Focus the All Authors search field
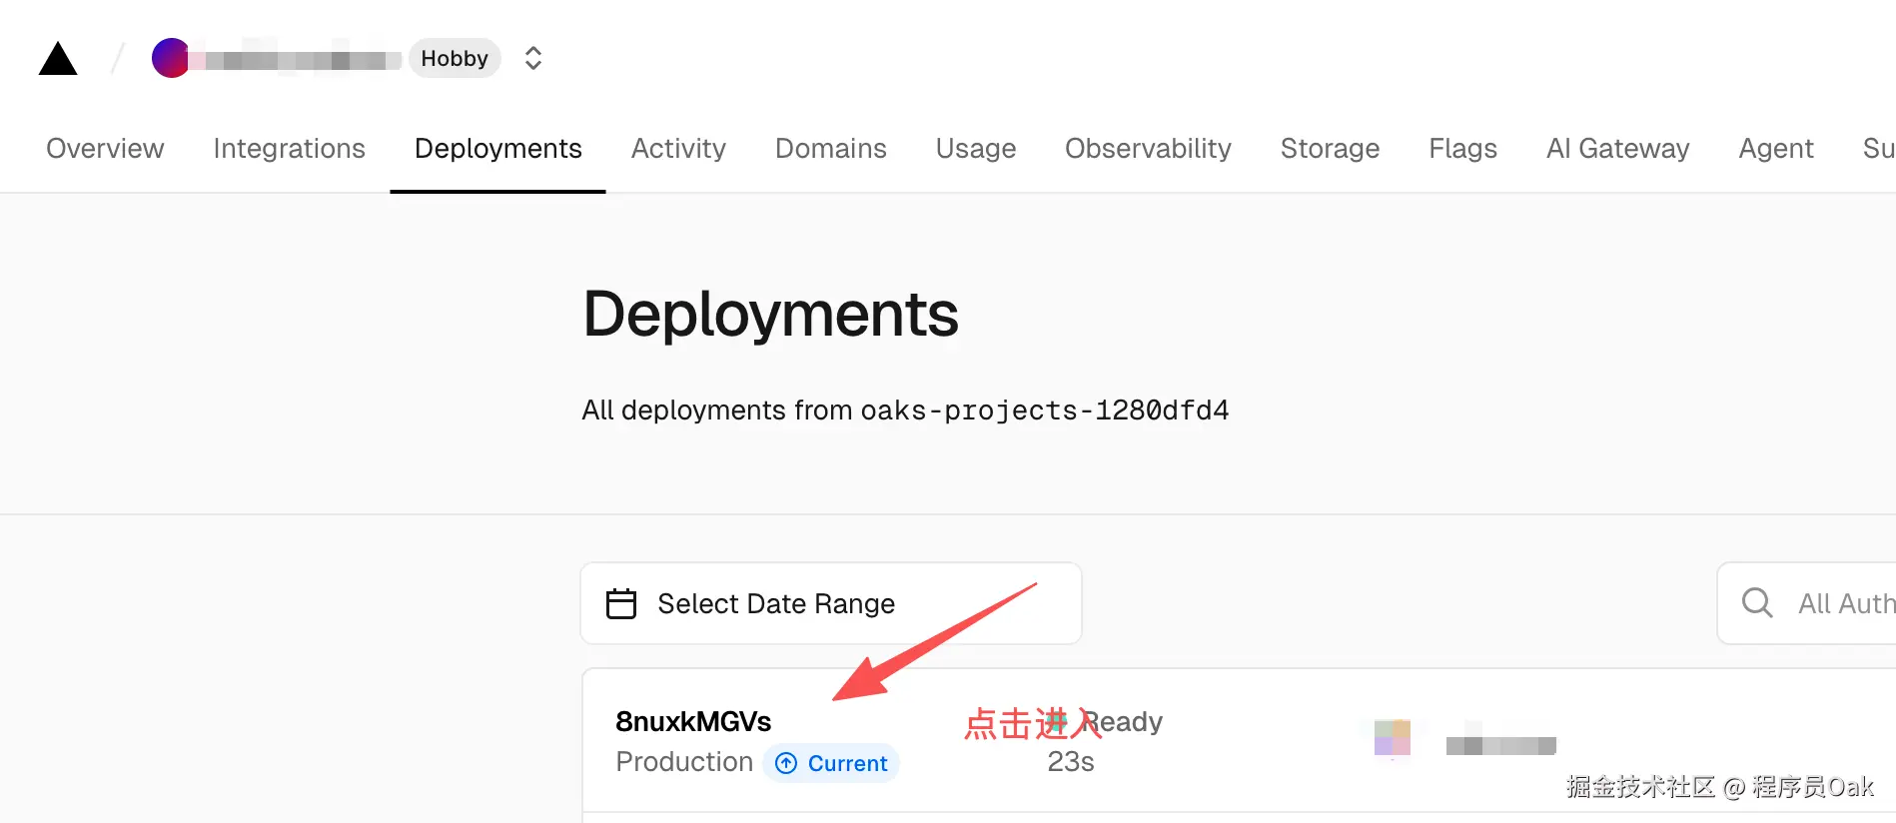This screenshot has height=823, width=1896. coord(1806,603)
